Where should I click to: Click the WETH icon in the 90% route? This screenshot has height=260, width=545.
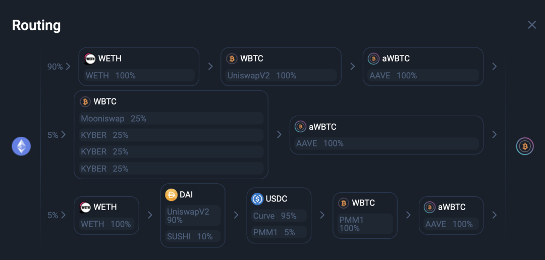(x=90, y=59)
